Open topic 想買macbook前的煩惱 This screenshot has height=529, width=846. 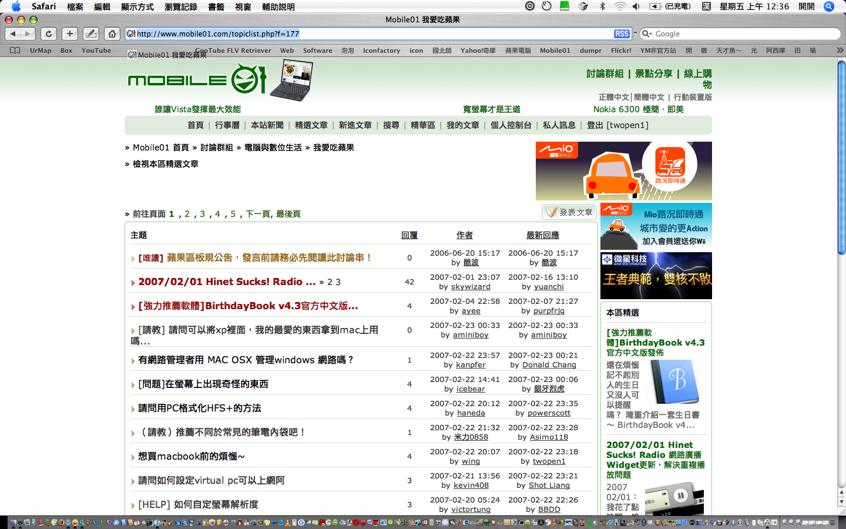point(192,456)
